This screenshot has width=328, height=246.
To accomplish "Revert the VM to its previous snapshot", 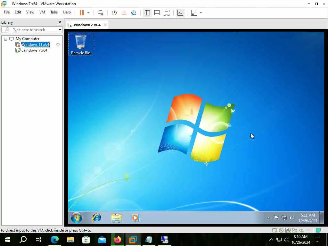I will click(x=124, y=13).
